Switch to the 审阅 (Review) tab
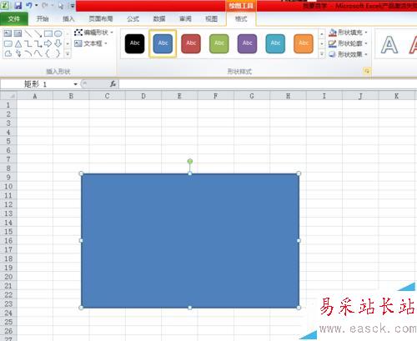 185,19
